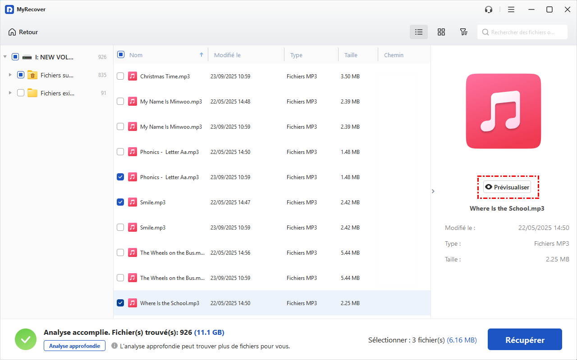Click the Prévisualiser preview button
The image size is (577, 360).
tap(507, 187)
